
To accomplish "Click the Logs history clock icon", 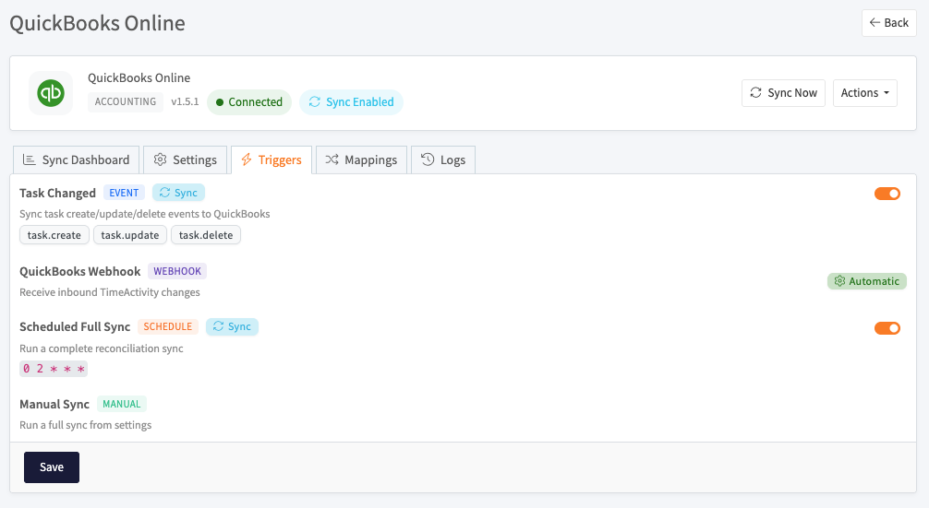I will [428, 159].
